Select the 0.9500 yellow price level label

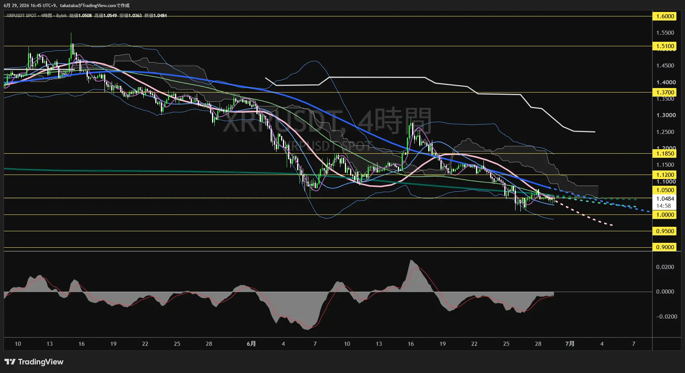(665, 231)
